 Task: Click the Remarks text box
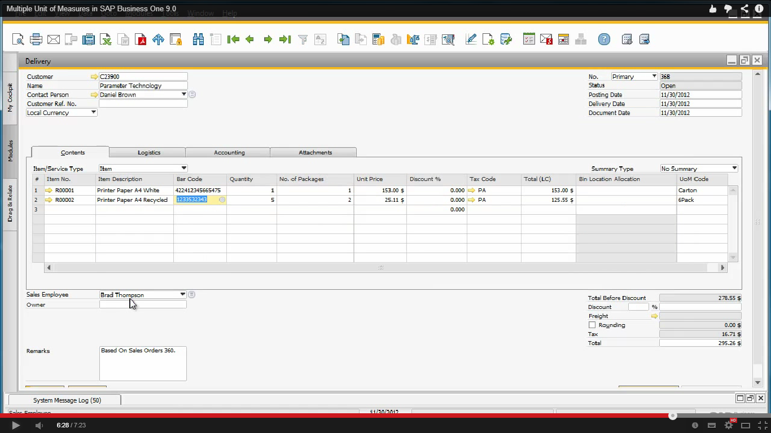pyautogui.click(x=143, y=363)
